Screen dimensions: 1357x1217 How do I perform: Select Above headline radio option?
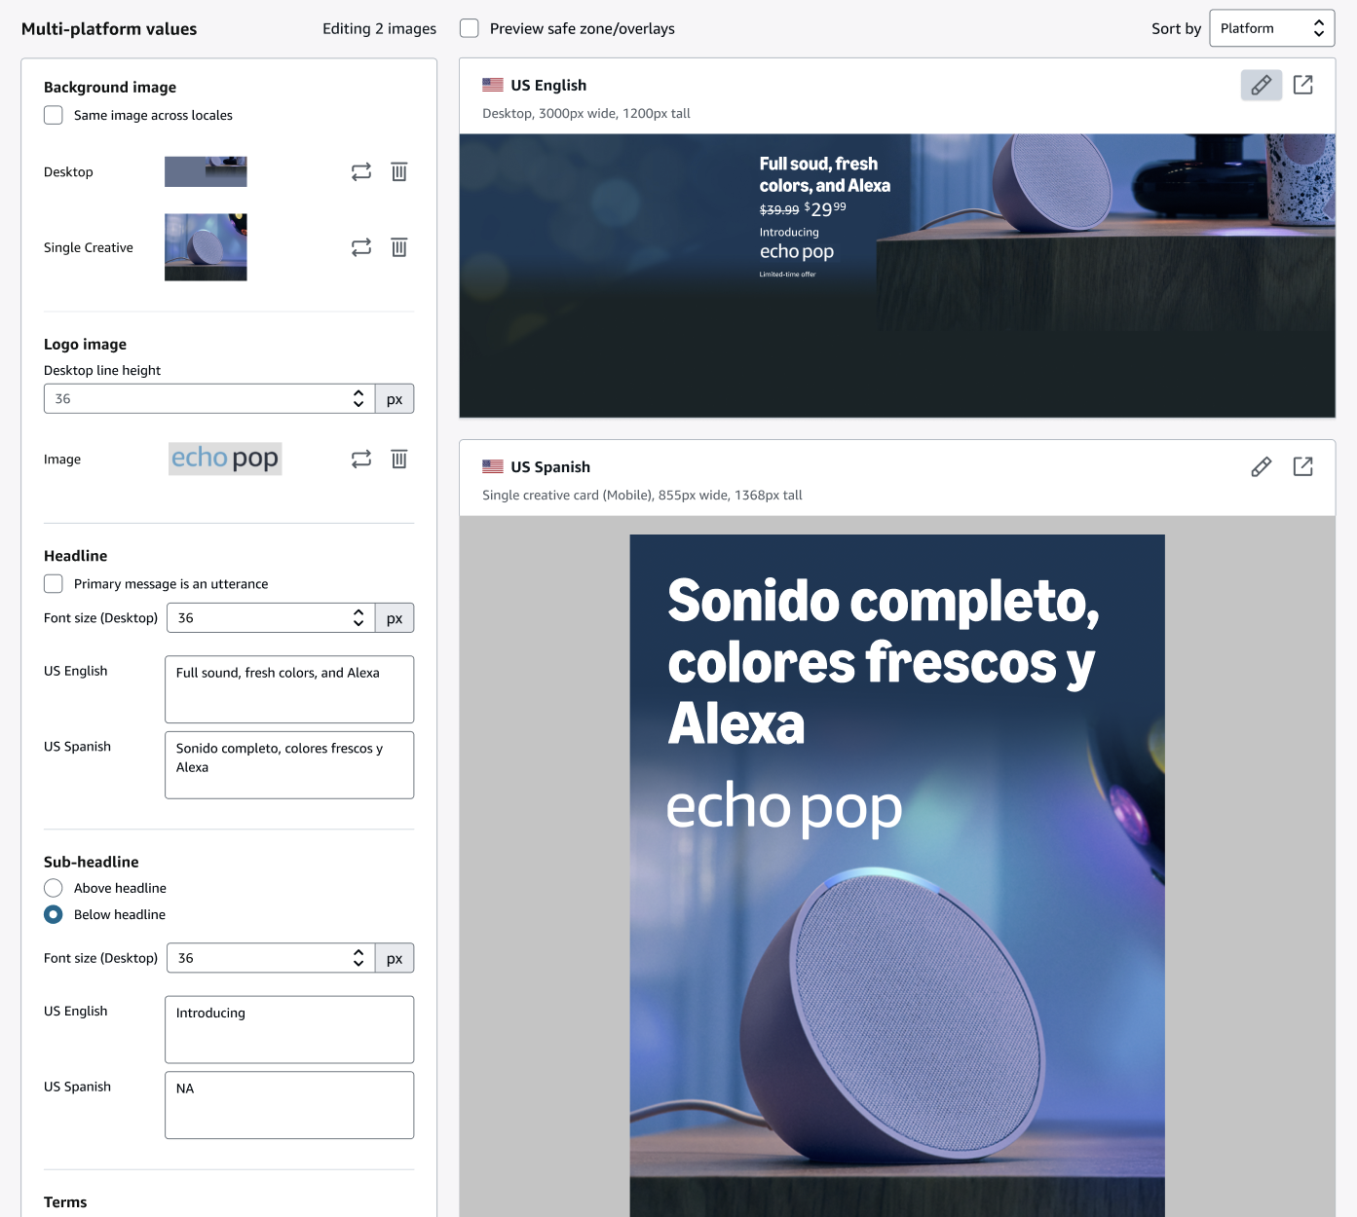(x=54, y=888)
